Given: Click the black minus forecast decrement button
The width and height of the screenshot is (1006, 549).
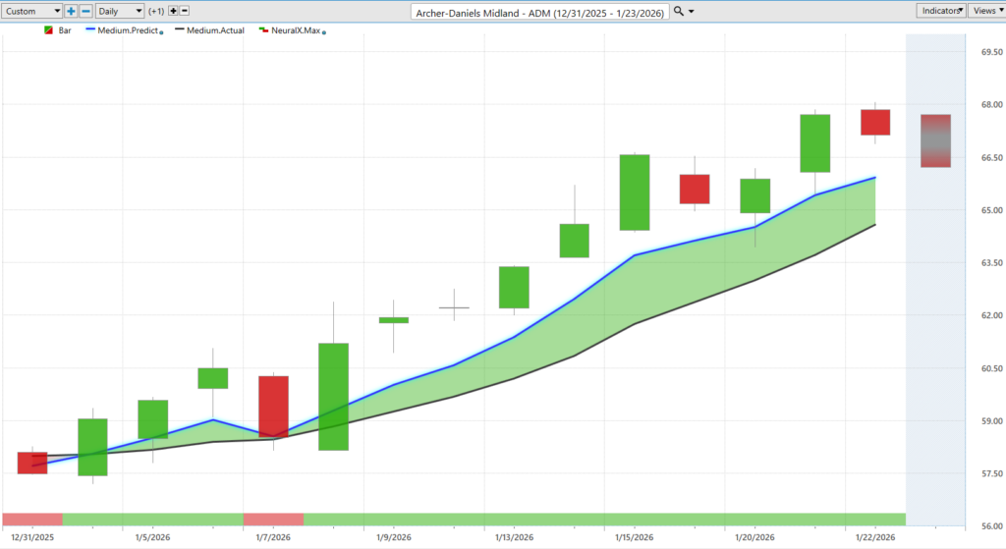Looking at the screenshot, I should coord(185,11).
